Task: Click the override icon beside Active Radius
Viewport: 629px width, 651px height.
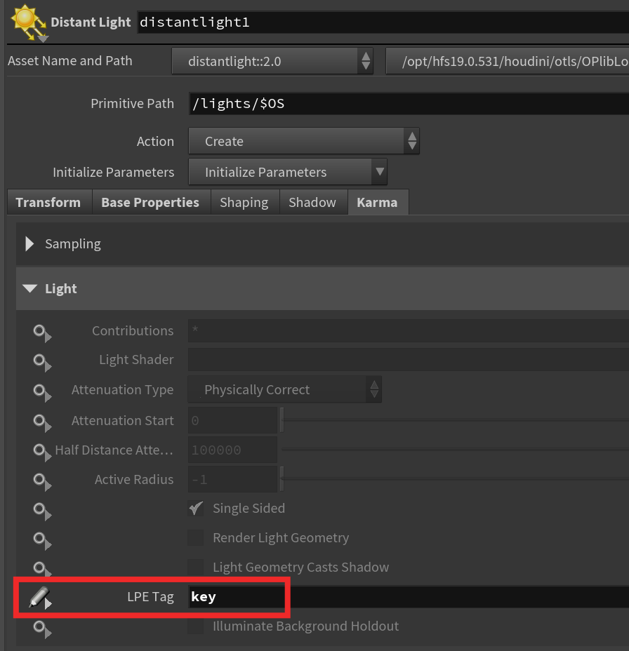Action: point(42,482)
